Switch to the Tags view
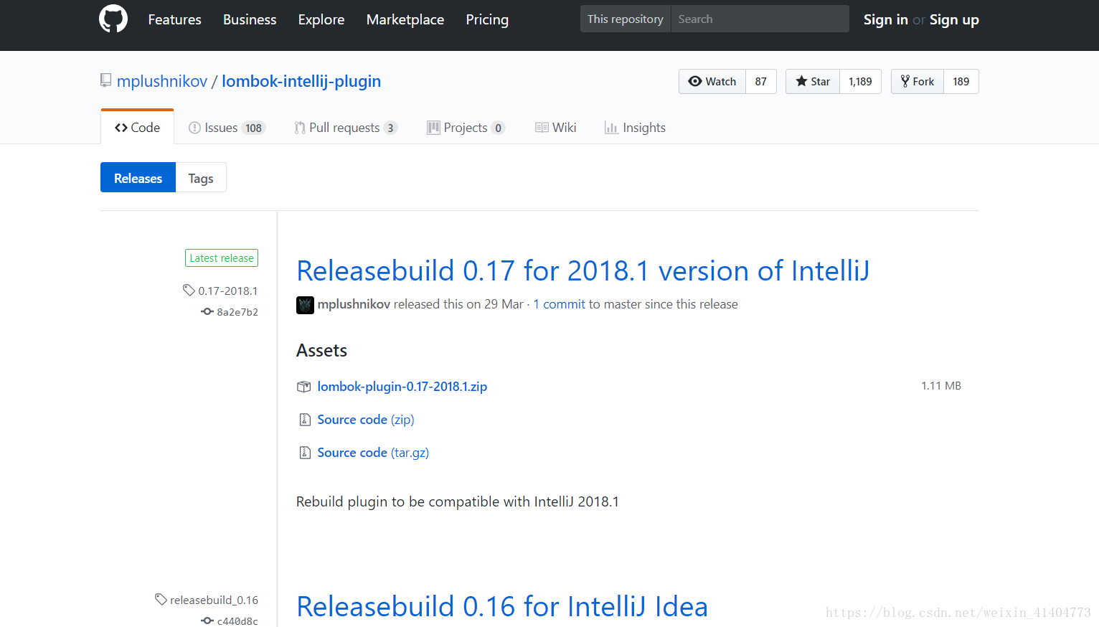 point(201,178)
